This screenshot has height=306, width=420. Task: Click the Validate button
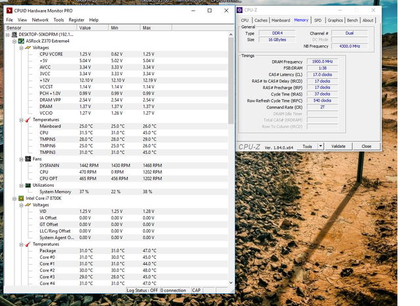coord(339,146)
